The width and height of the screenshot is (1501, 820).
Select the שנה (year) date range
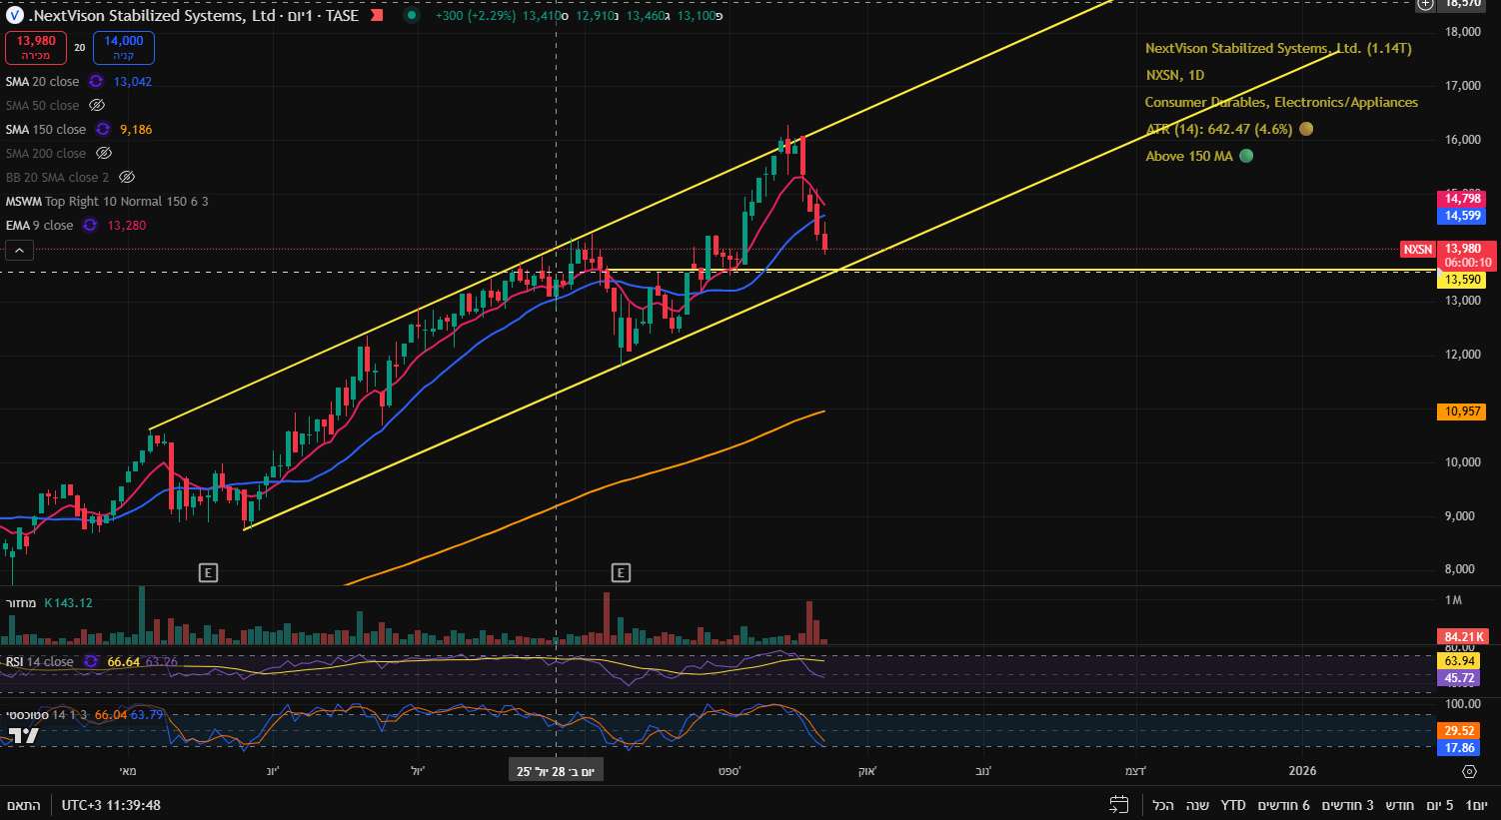pos(1197,805)
